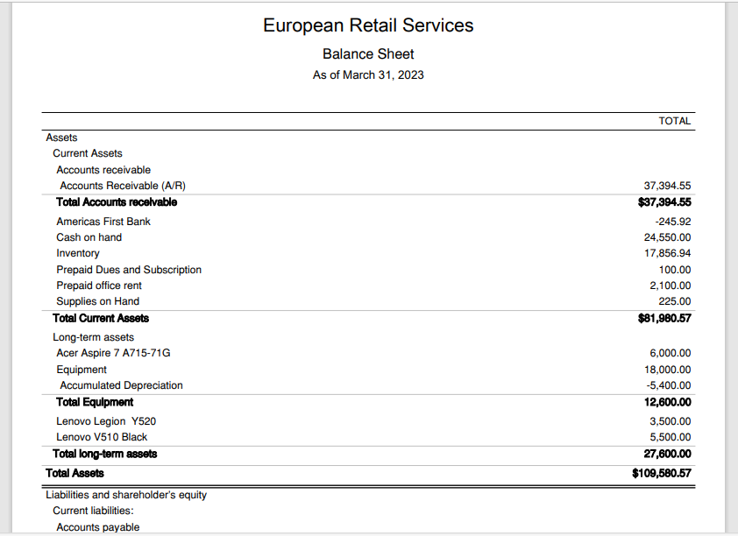Select the Acer Aspire 7 A715-71G asset
Image resolution: width=738 pixels, height=536 pixels.
click(x=113, y=353)
